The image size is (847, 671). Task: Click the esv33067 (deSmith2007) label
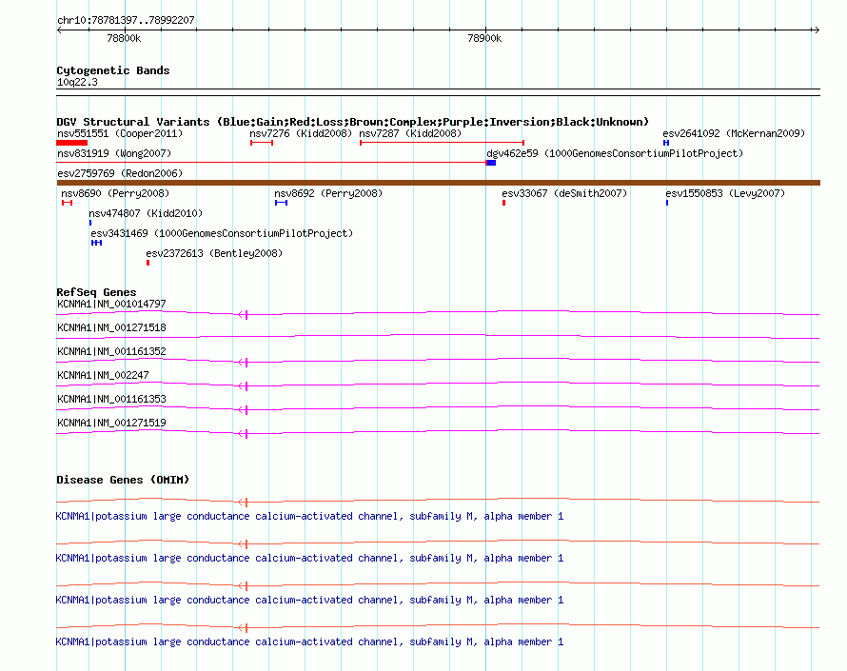(564, 193)
